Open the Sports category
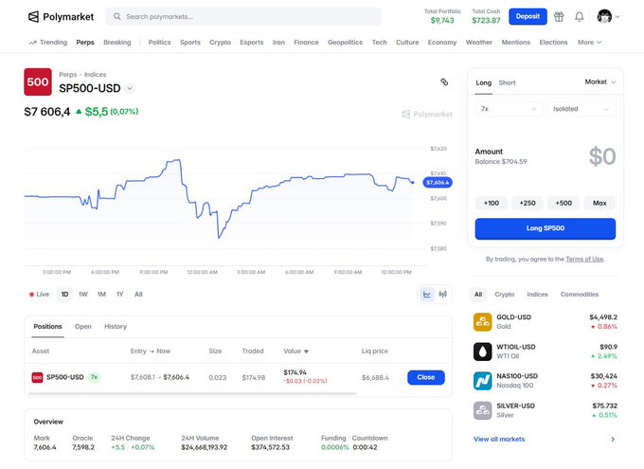 click(190, 43)
